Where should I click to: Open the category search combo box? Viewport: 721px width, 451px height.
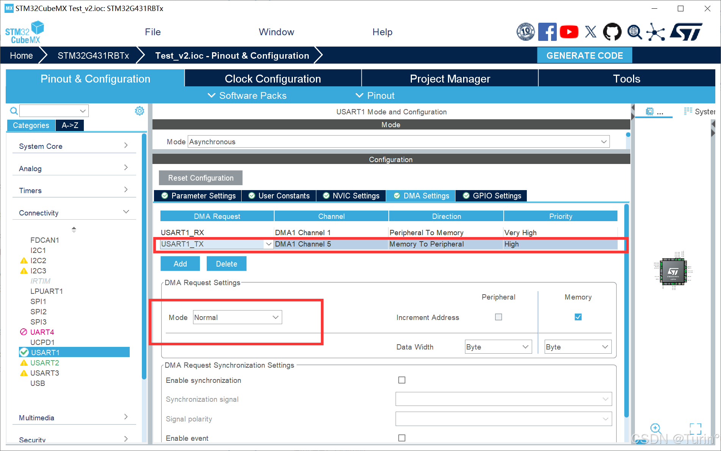point(54,111)
